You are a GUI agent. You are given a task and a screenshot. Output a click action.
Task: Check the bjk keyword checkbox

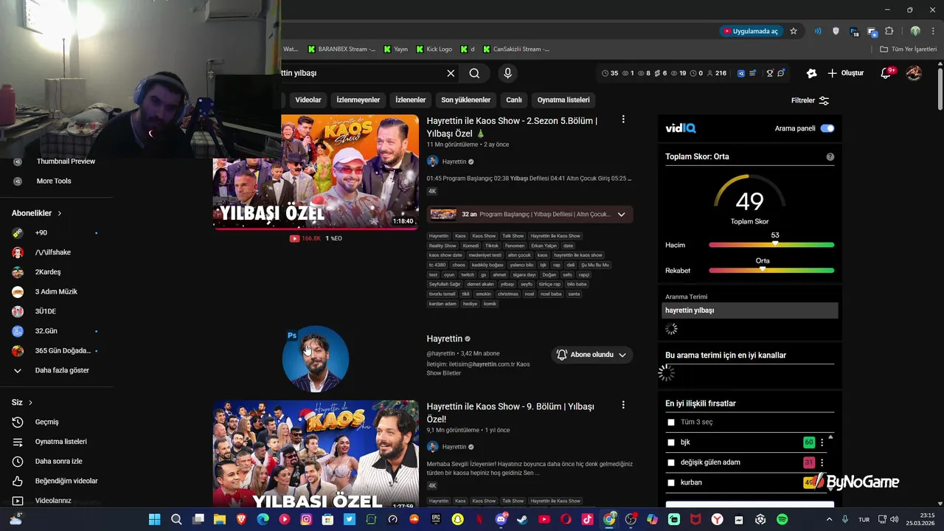coord(671,442)
